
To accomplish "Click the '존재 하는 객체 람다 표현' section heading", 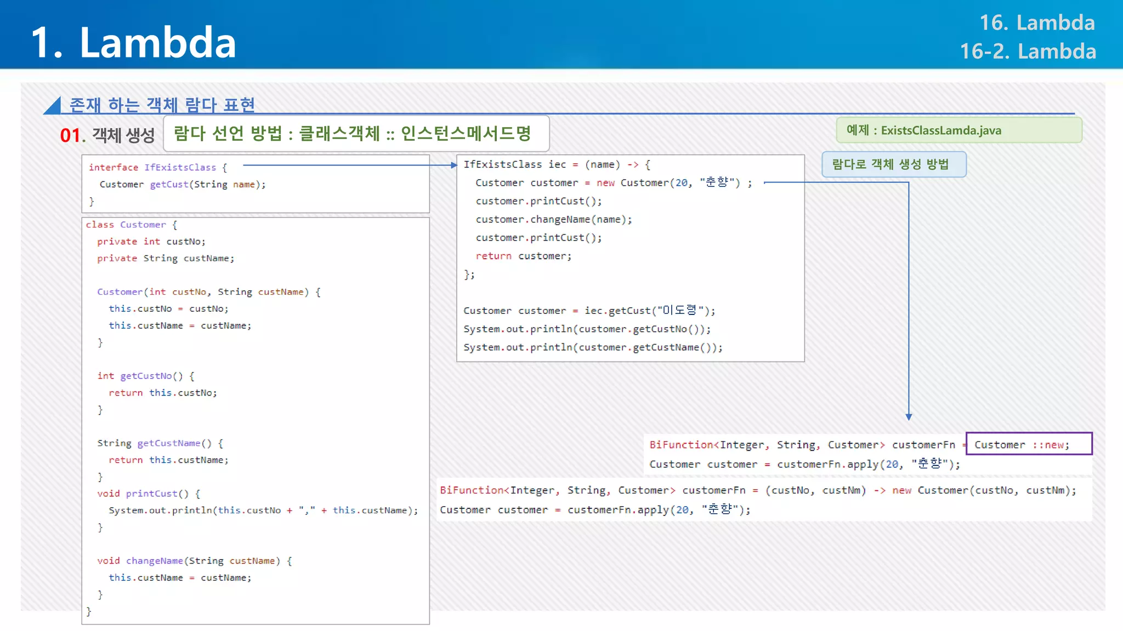I will (x=162, y=104).
